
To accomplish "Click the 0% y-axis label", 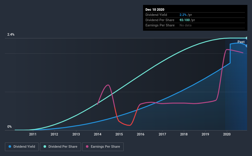I will [x=10, y=127].
